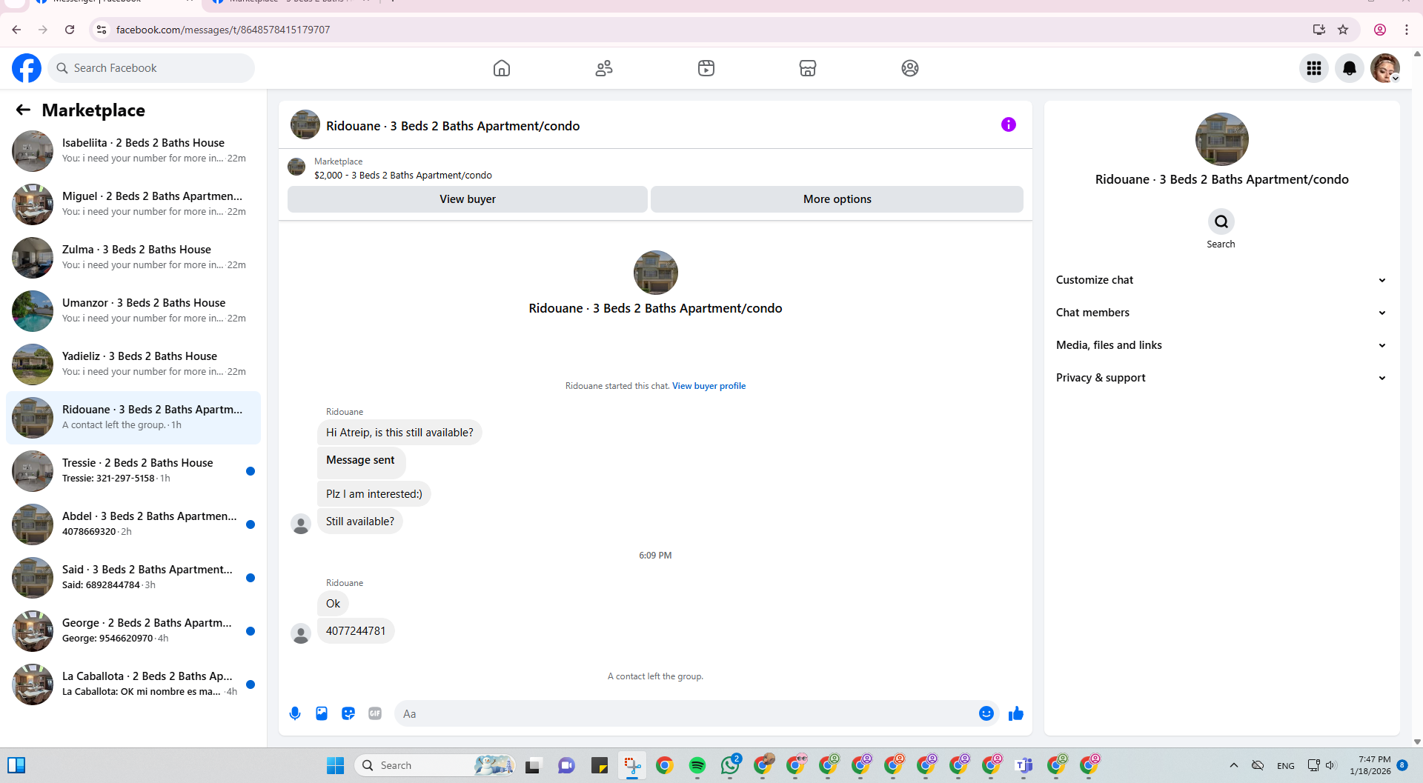Open the Said 3 Beds Apartment conversation
This screenshot has height=783, width=1423.
point(133,577)
